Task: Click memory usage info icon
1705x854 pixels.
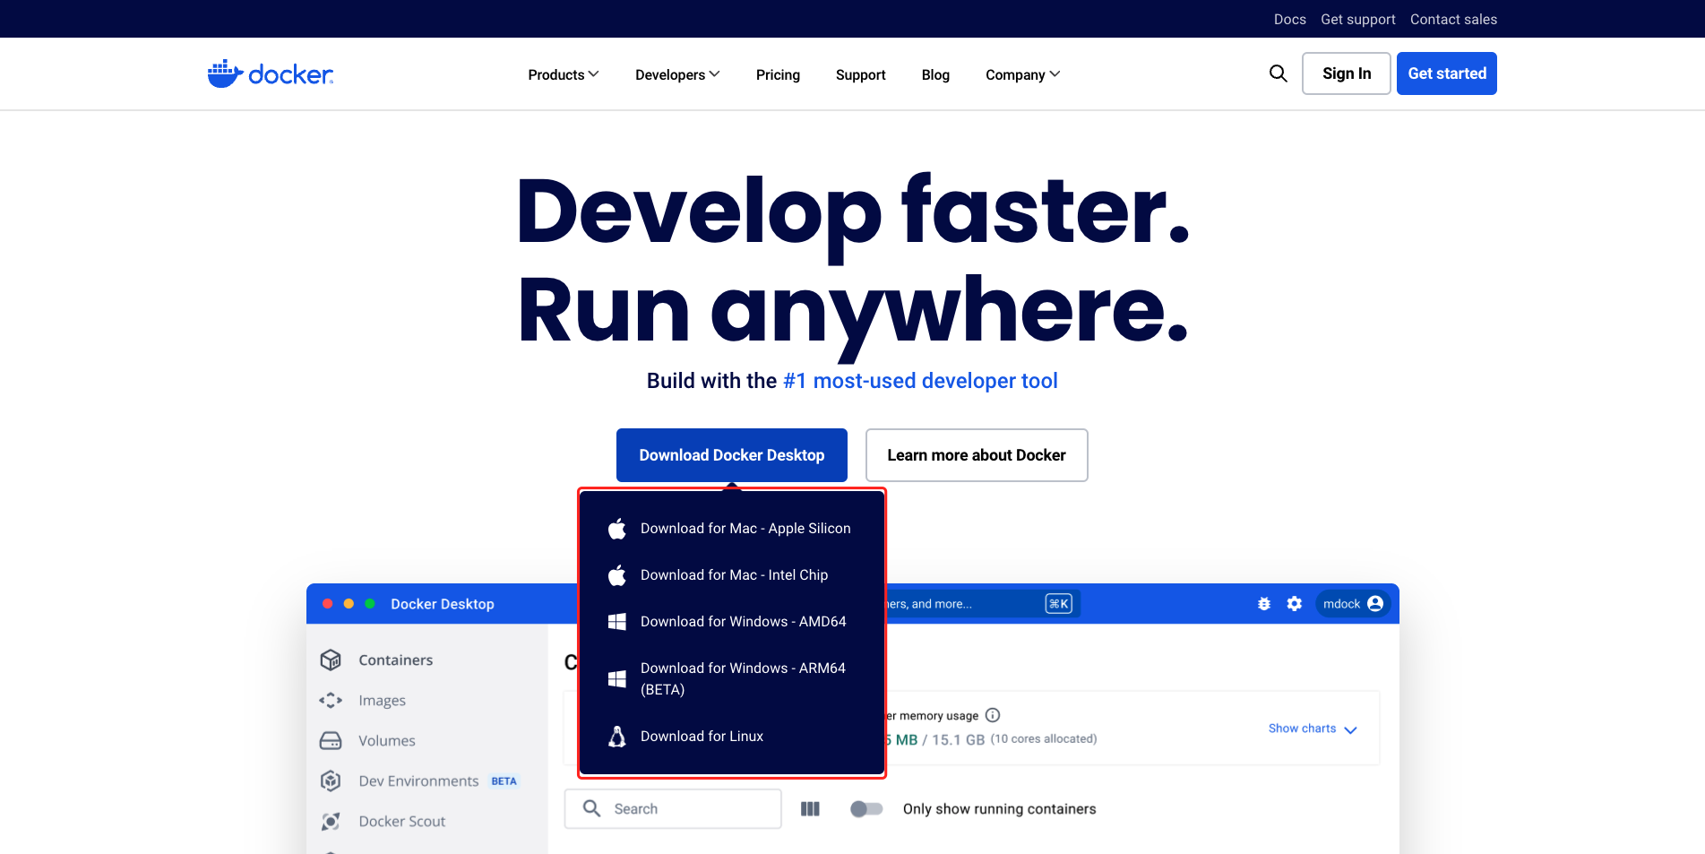Action: [993, 715]
